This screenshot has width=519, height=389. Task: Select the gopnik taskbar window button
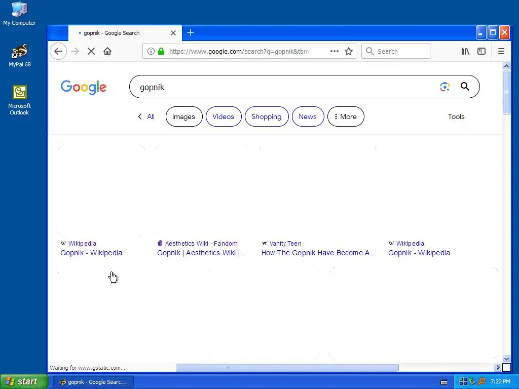[x=93, y=382]
